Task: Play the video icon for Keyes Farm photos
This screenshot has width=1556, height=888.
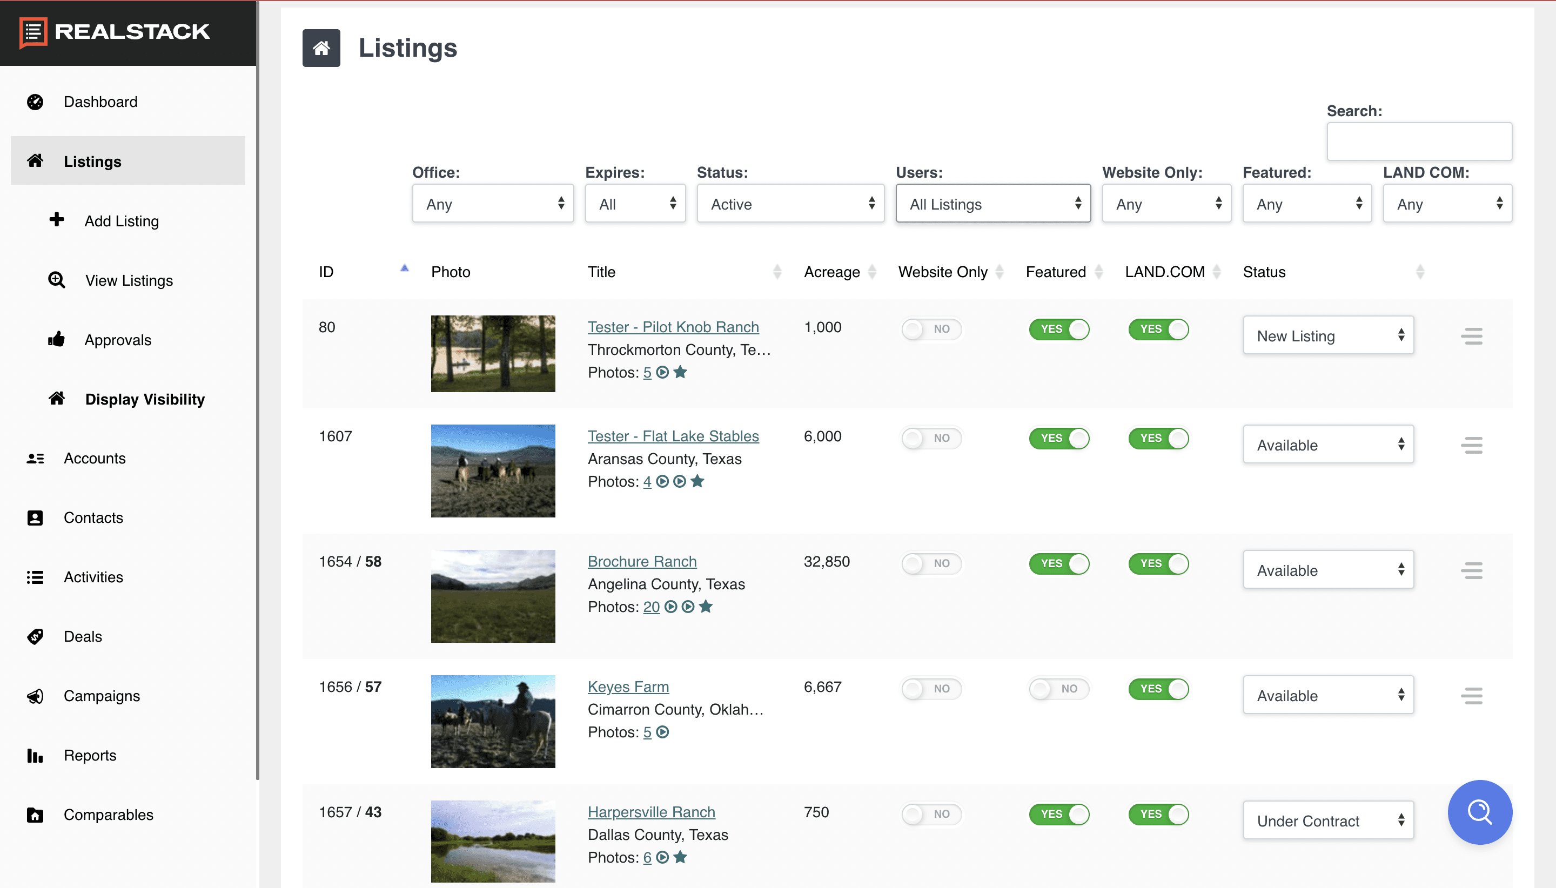Action: 663,732
